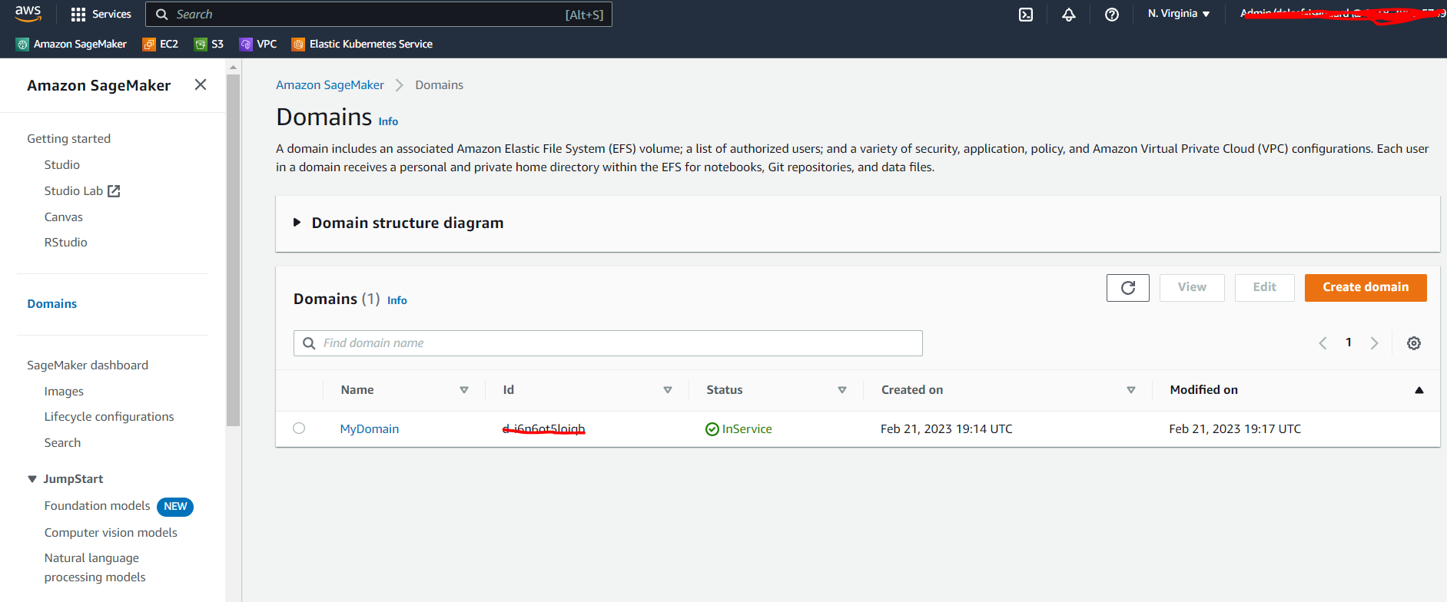Open Images in the sidebar

(x=64, y=392)
